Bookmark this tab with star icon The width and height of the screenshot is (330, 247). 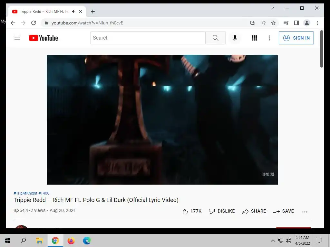[x=273, y=23]
